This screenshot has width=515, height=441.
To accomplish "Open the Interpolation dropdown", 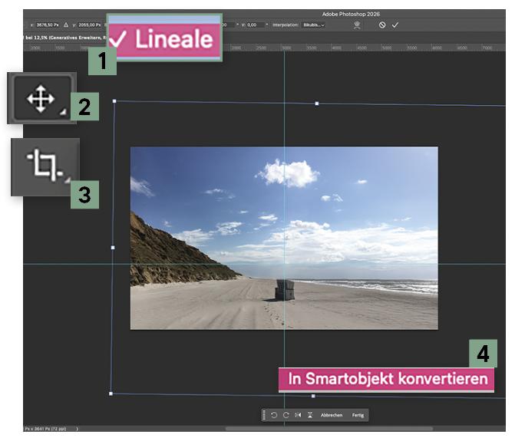I will 312,25.
